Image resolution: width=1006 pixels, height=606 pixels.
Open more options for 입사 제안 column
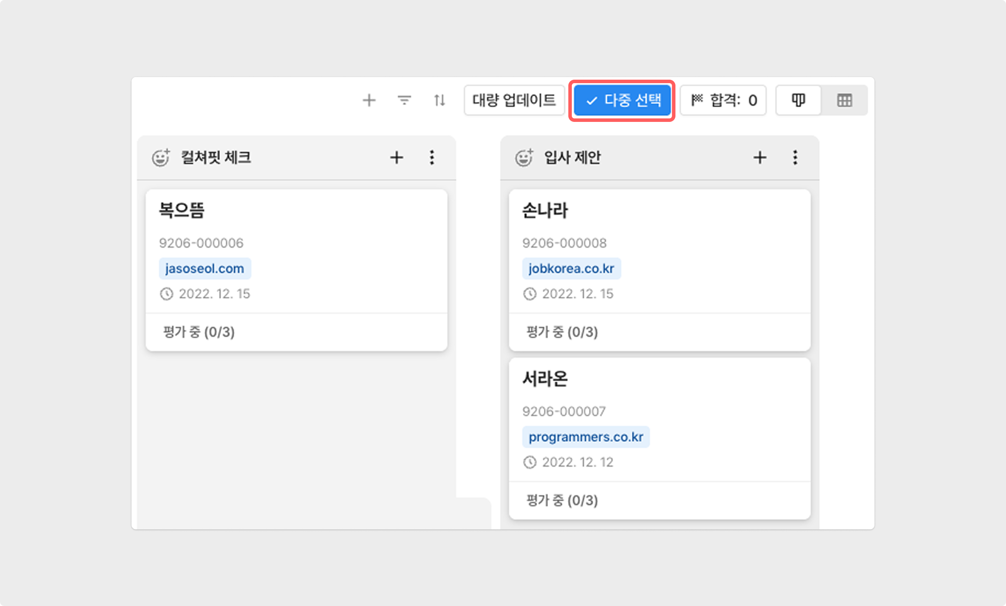(795, 158)
